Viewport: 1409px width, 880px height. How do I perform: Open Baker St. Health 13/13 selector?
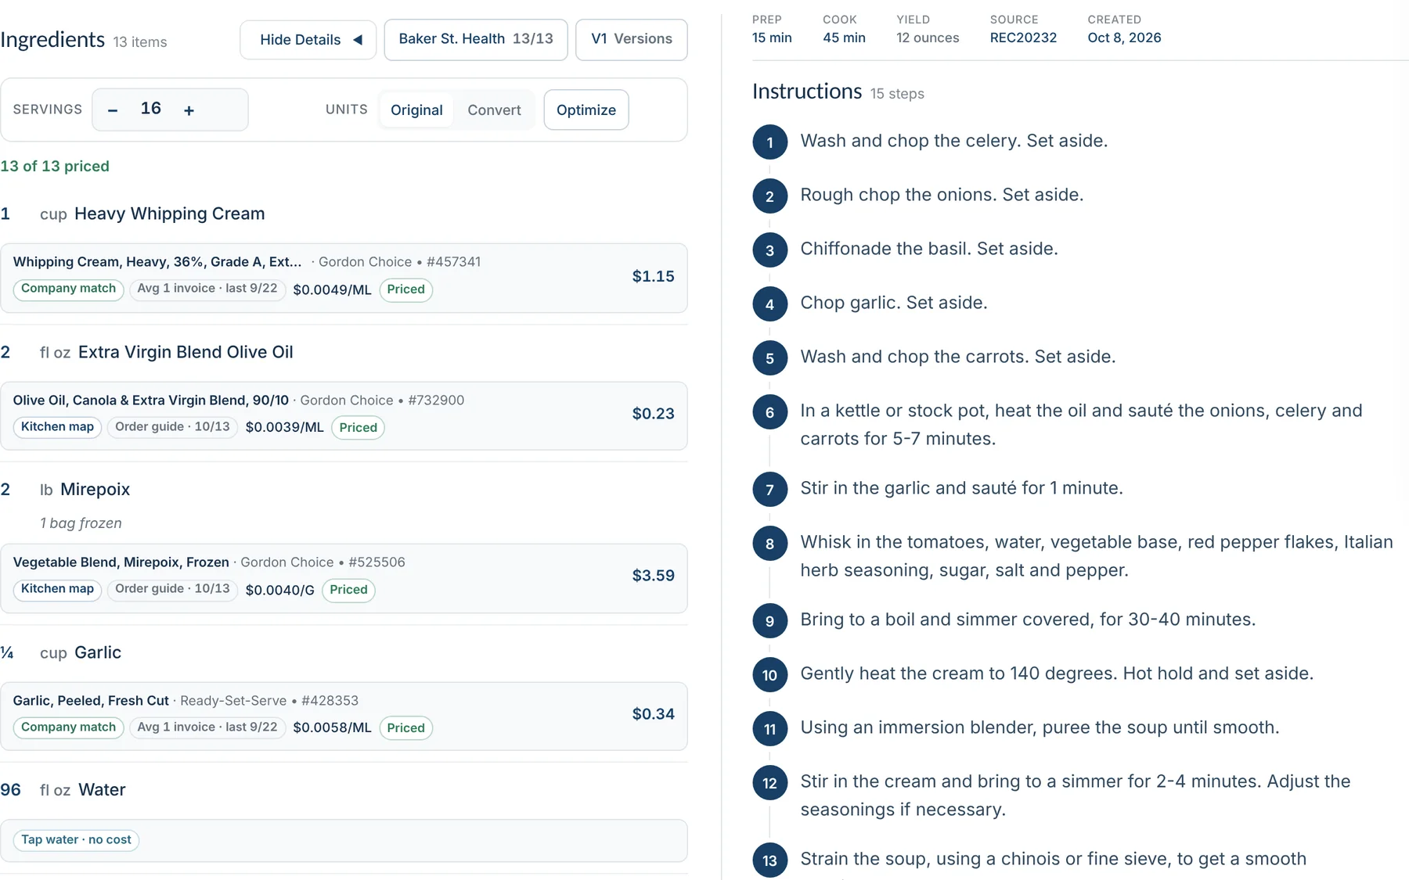(476, 40)
